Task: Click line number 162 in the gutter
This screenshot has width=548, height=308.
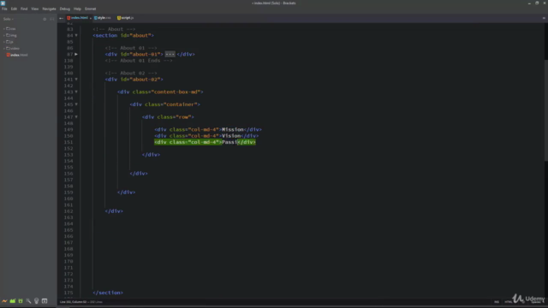Action: pyautogui.click(x=68, y=211)
